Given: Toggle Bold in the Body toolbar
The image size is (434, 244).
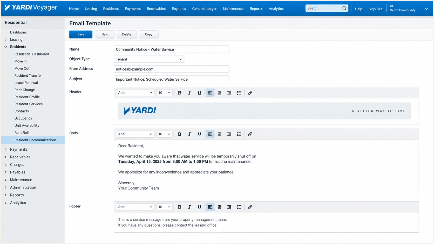Looking at the screenshot, I should pos(180,134).
